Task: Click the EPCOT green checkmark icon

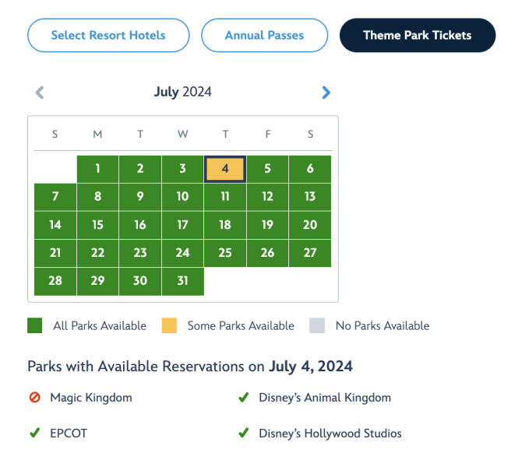Action: (x=34, y=434)
